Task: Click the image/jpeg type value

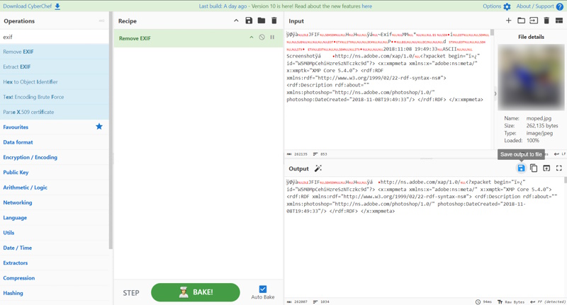Action: [x=539, y=133]
